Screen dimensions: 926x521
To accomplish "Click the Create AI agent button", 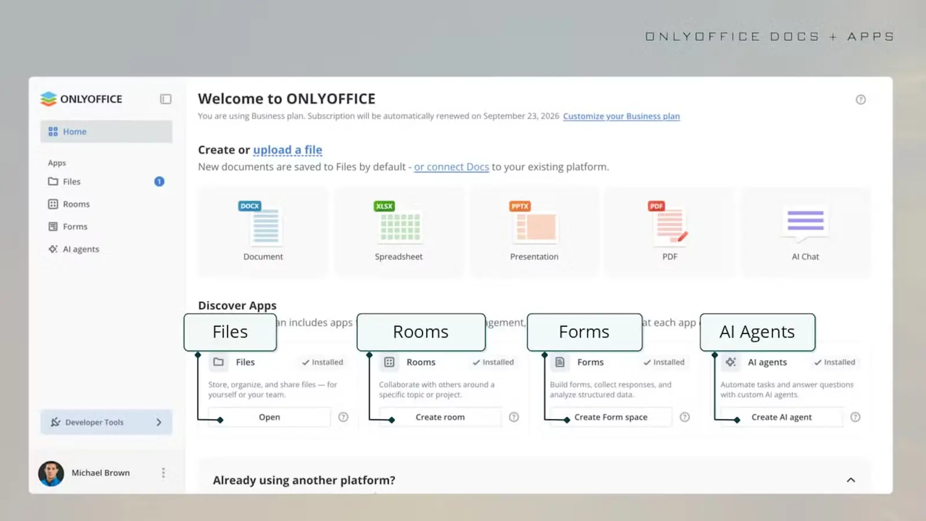I will point(781,417).
